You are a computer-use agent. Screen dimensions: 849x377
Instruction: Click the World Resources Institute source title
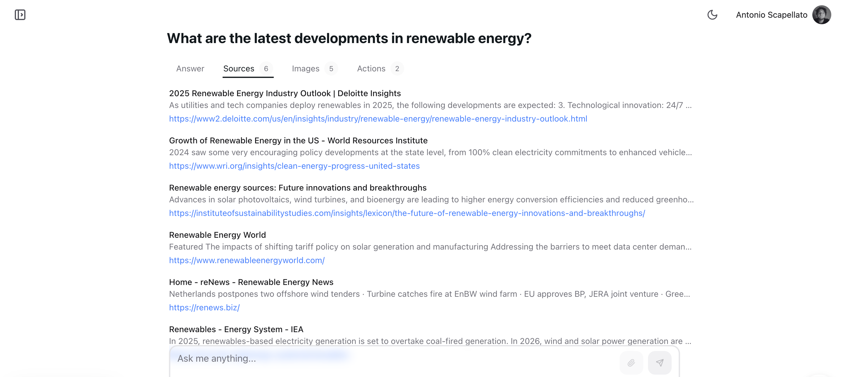pyautogui.click(x=298, y=140)
